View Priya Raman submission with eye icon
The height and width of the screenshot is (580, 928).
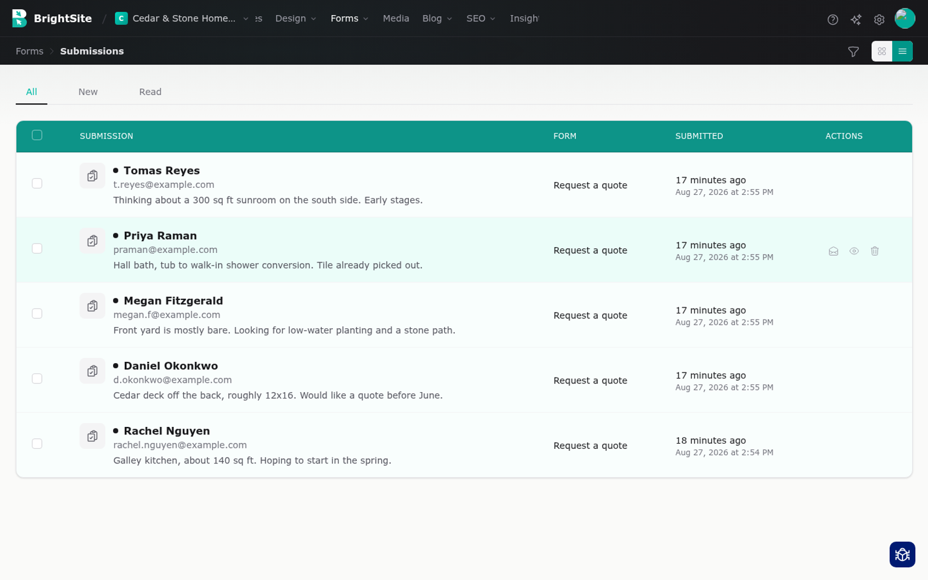point(854,251)
